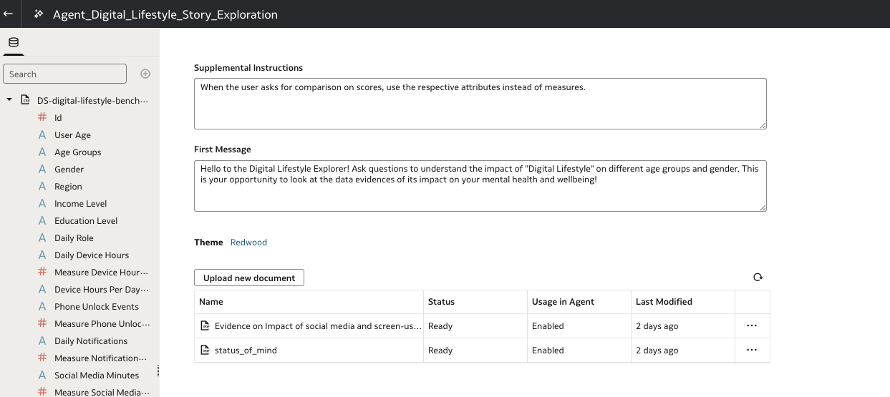Click the PDF icon of status_of_mind

click(205, 351)
